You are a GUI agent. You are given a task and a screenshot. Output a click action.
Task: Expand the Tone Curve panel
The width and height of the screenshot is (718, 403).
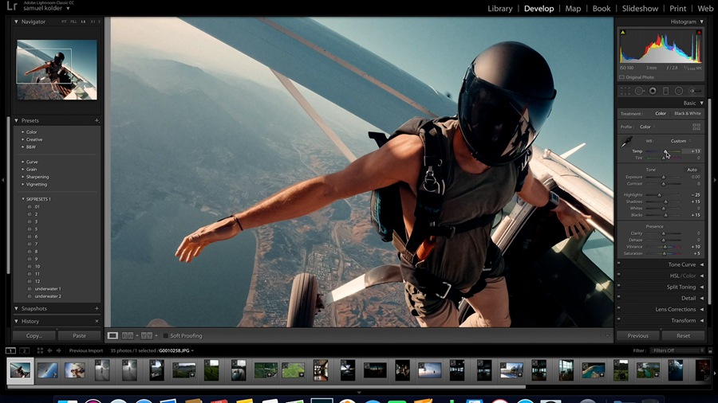click(701, 264)
